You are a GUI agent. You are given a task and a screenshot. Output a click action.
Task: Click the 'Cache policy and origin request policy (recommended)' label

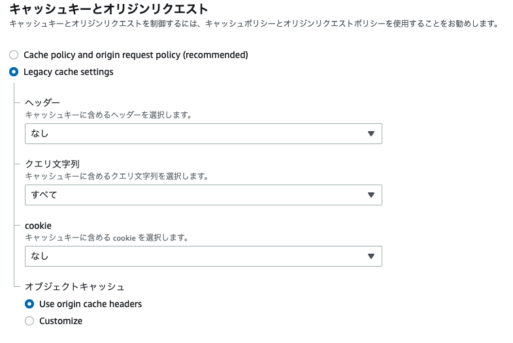pos(135,55)
